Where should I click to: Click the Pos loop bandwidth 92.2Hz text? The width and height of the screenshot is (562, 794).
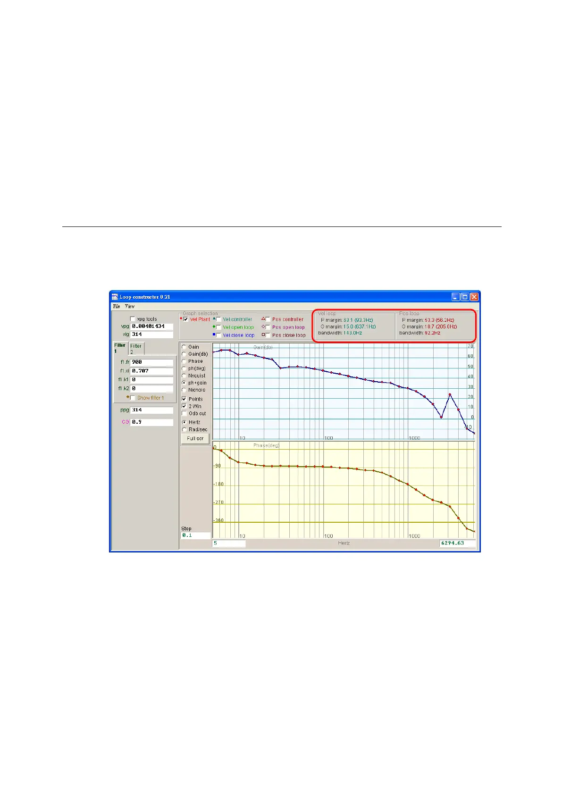(x=420, y=333)
